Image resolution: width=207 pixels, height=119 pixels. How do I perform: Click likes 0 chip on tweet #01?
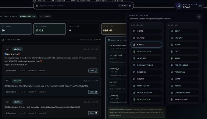22,71
